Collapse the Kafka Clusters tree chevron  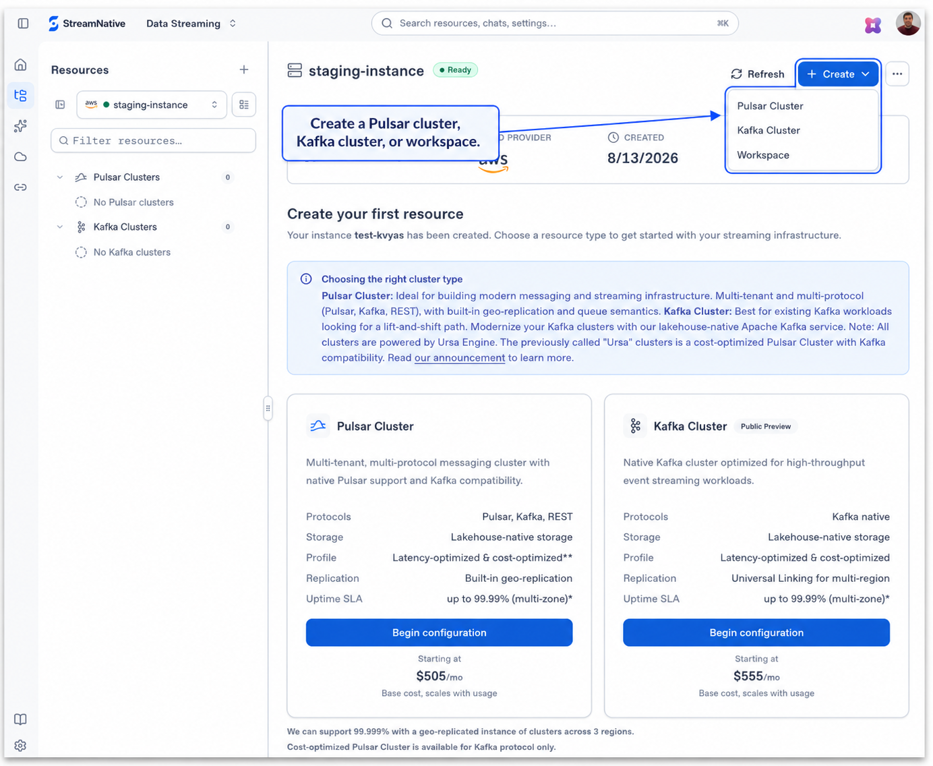tap(60, 227)
